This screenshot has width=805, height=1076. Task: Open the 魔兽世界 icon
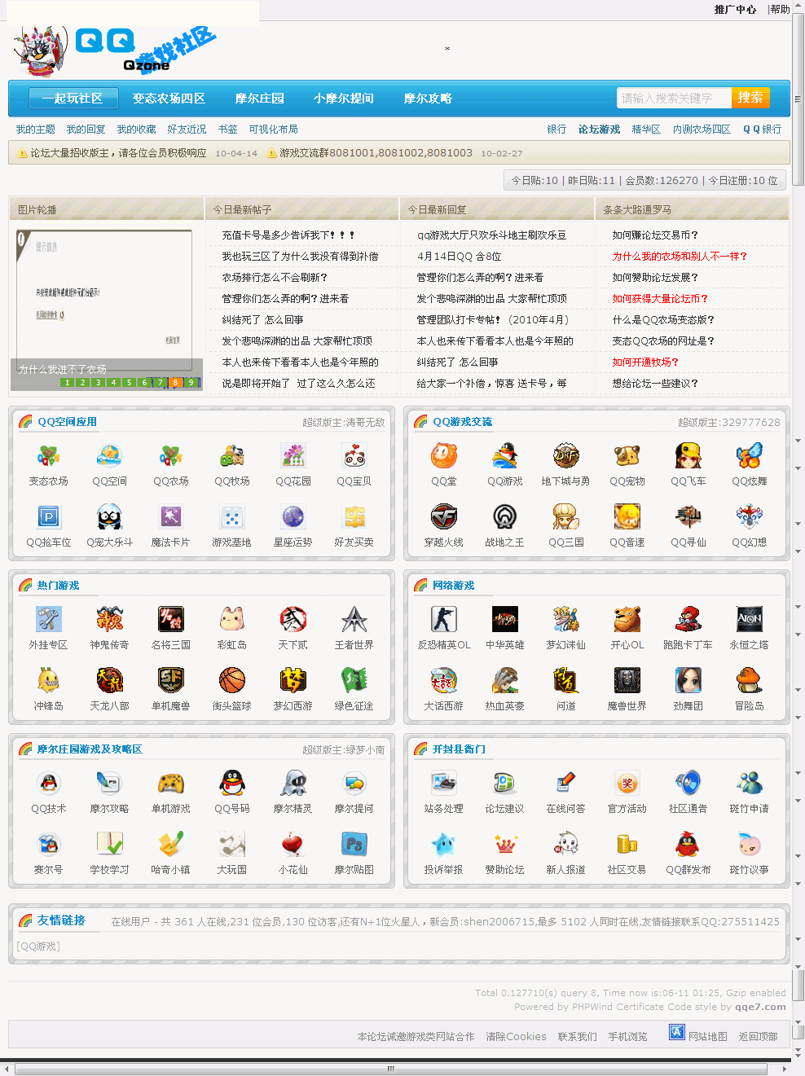[x=627, y=681]
